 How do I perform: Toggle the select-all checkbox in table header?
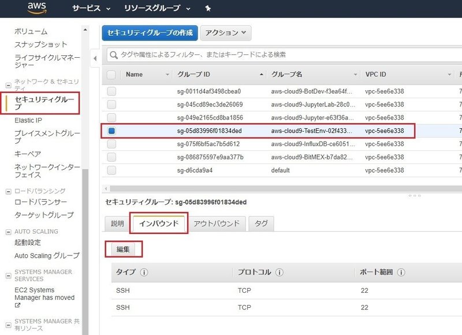111,75
